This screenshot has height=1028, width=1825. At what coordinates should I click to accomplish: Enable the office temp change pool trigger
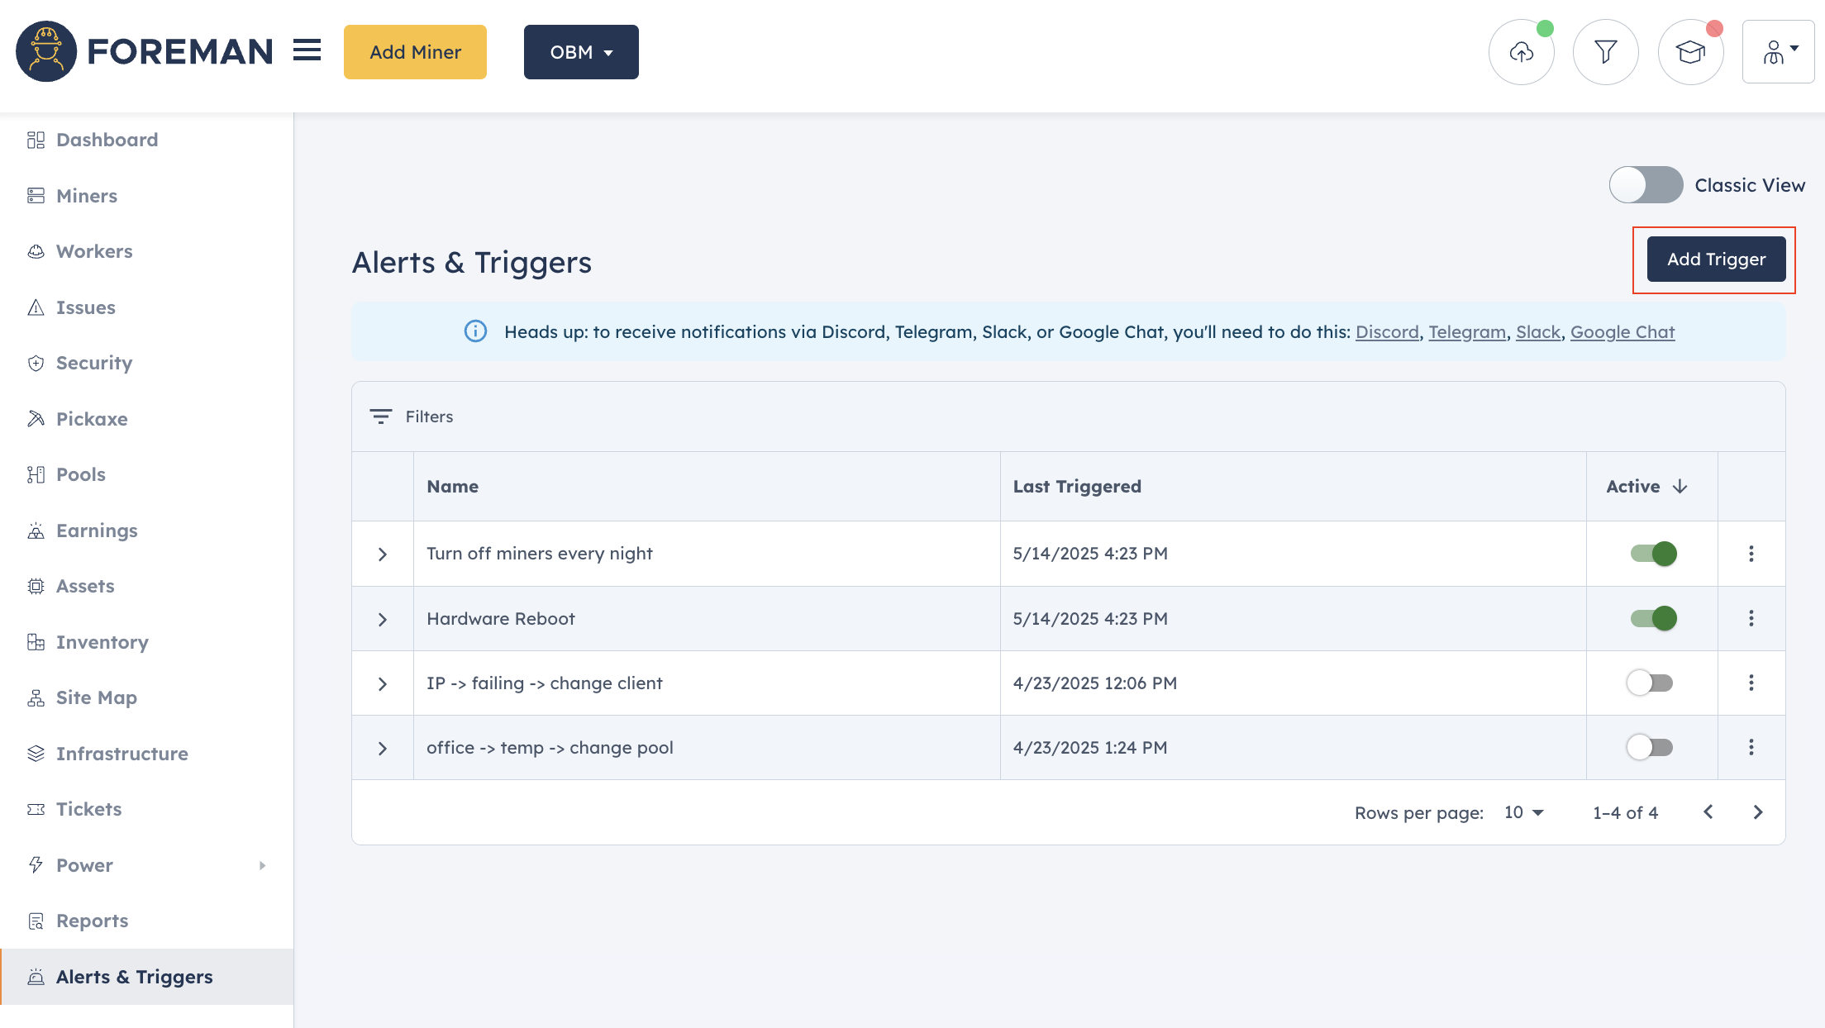pyautogui.click(x=1650, y=747)
